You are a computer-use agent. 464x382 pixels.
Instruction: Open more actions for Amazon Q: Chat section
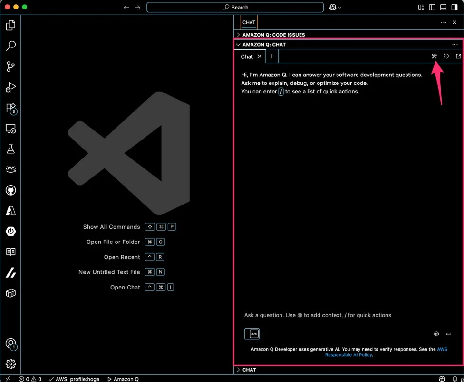coord(455,45)
